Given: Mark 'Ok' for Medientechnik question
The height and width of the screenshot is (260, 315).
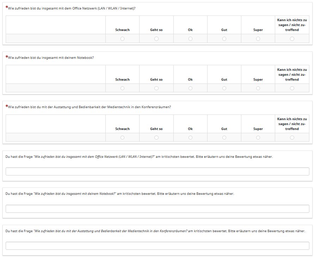Looking at the screenshot, I should pos(190,137).
